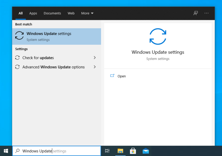Click the Windows Start button
The height and width of the screenshot is (156, 222).
click(6, 151)
